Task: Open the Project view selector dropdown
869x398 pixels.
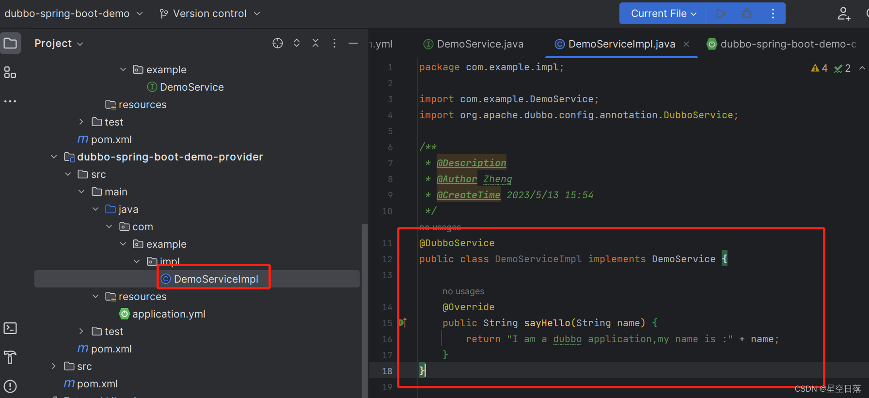Action: [x=59, y=44]
